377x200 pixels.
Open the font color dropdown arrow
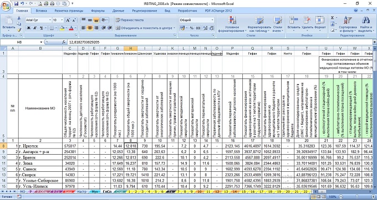pyautogui.click(x=75, y=28)
